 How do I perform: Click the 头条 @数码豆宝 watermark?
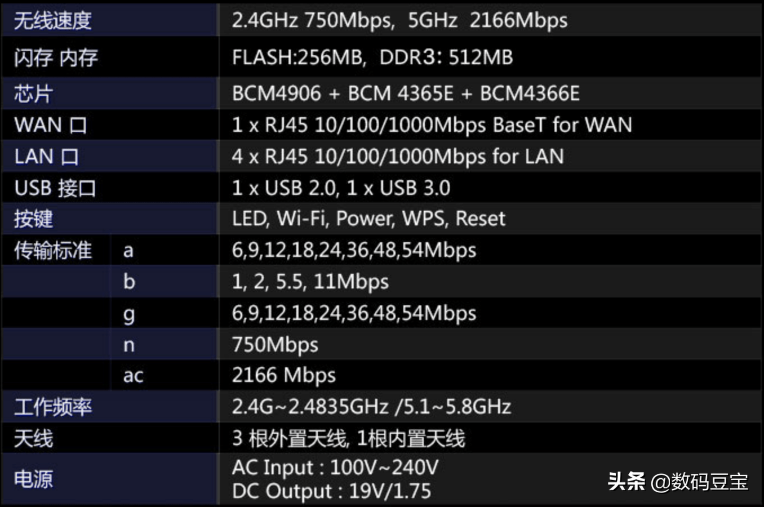tap(678, 482)
